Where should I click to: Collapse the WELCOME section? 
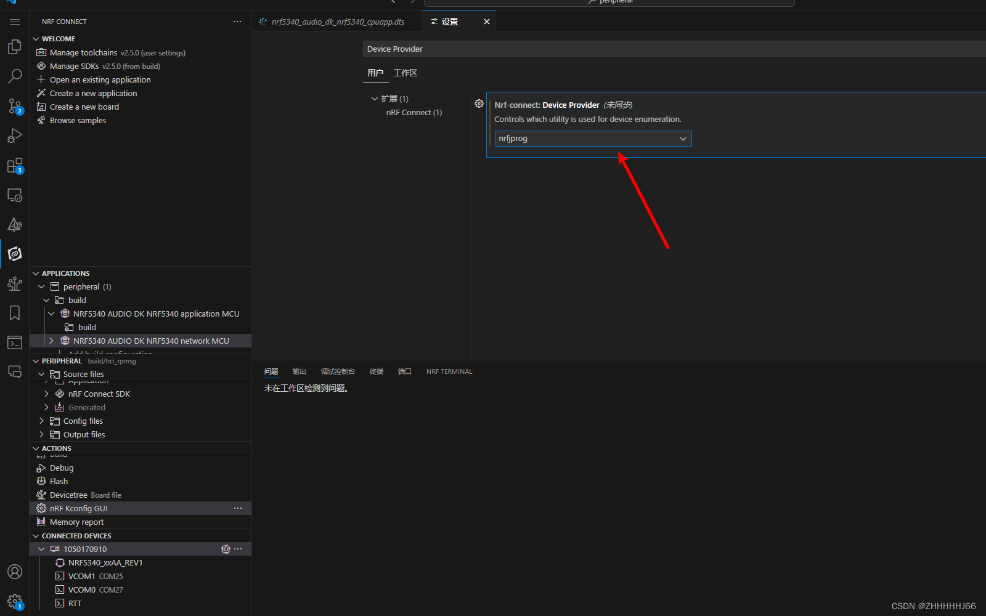(x=36, y=39)
